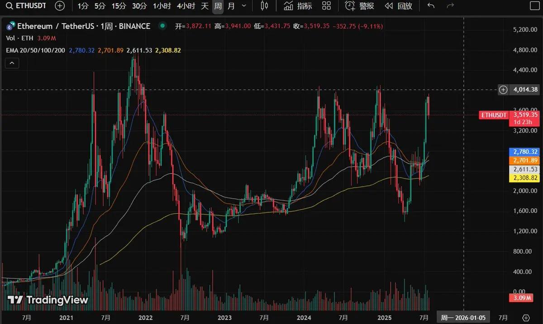The width and height of the screenshot is (543, 324).
Task: Open the indicator templates grid icon
Action: tap(326, 6)
